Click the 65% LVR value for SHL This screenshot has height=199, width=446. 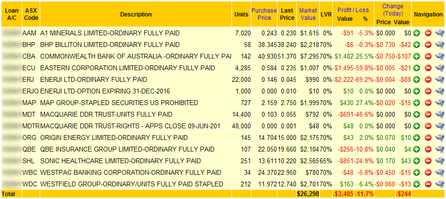pyautogui.click(x=325, y=161)
